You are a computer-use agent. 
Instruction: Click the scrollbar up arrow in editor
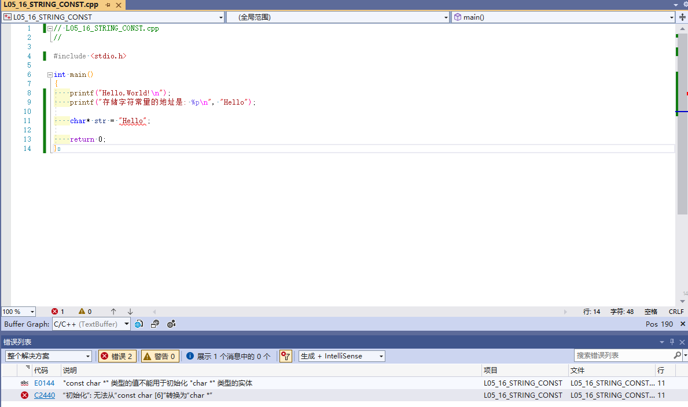(682, 28)
